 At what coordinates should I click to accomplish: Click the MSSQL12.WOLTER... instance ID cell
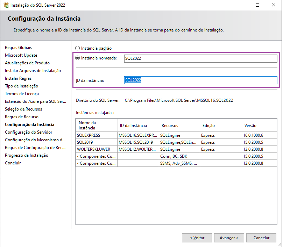pyautogui.click(x=138, y=149)
